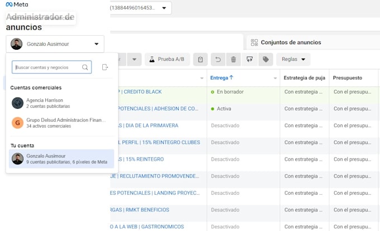Expand the arrow next to the hidden toolbar button
This screenshot has height=231, width=380.
[134, 59]
